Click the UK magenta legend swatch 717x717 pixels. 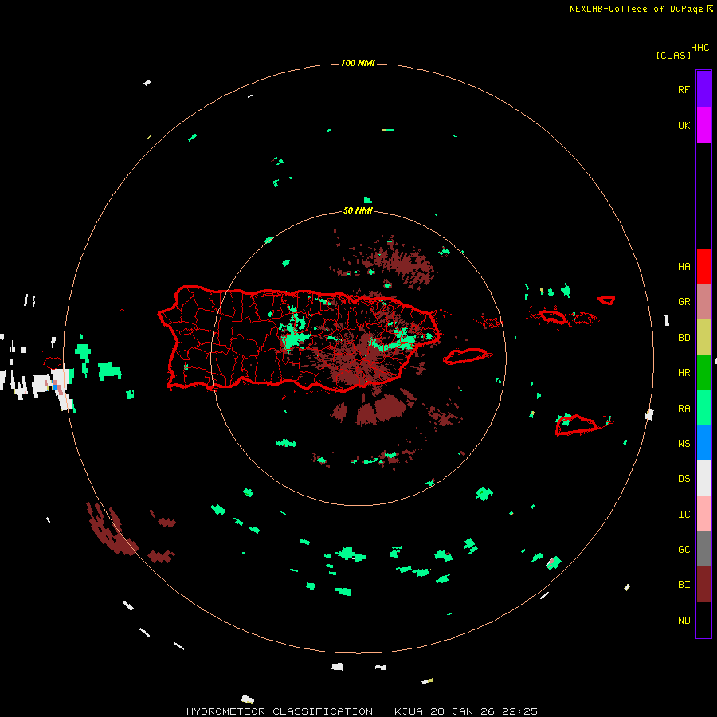point(703,125)
